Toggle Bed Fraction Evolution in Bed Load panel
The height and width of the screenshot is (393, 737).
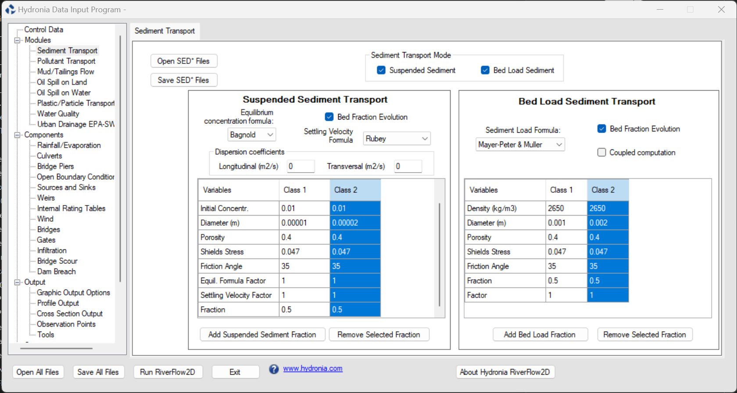coord(601,129)
